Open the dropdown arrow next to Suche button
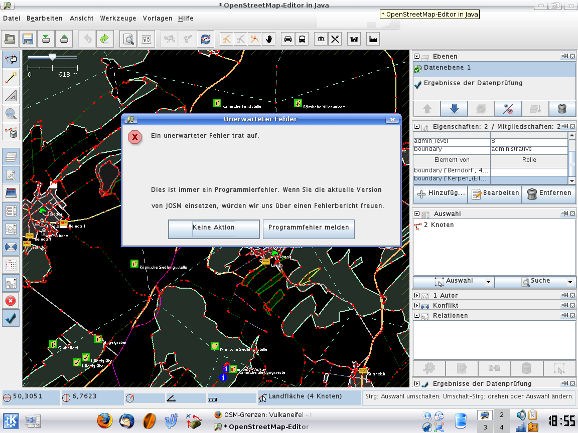Image resolution: width=578 pixels, height=433 pixels. [570, 282]
